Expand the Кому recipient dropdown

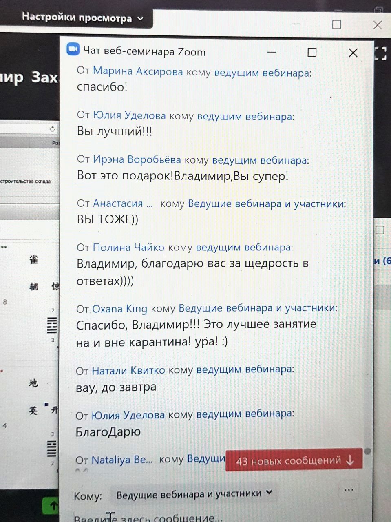194,494
